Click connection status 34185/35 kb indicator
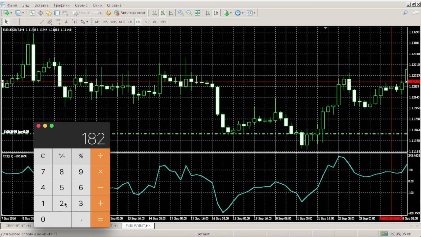Screen dimensions: 421x237 click(x=396, y=234)
